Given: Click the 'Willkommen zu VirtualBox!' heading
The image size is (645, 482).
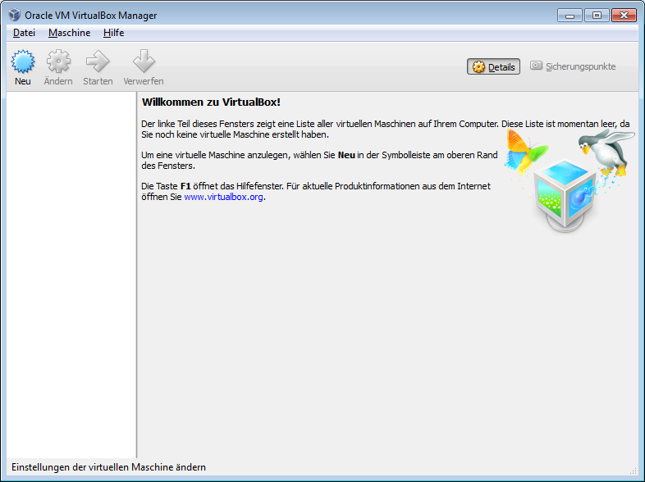Looking at the screenshot, I should pyautogui.click(x=211, y=102).
